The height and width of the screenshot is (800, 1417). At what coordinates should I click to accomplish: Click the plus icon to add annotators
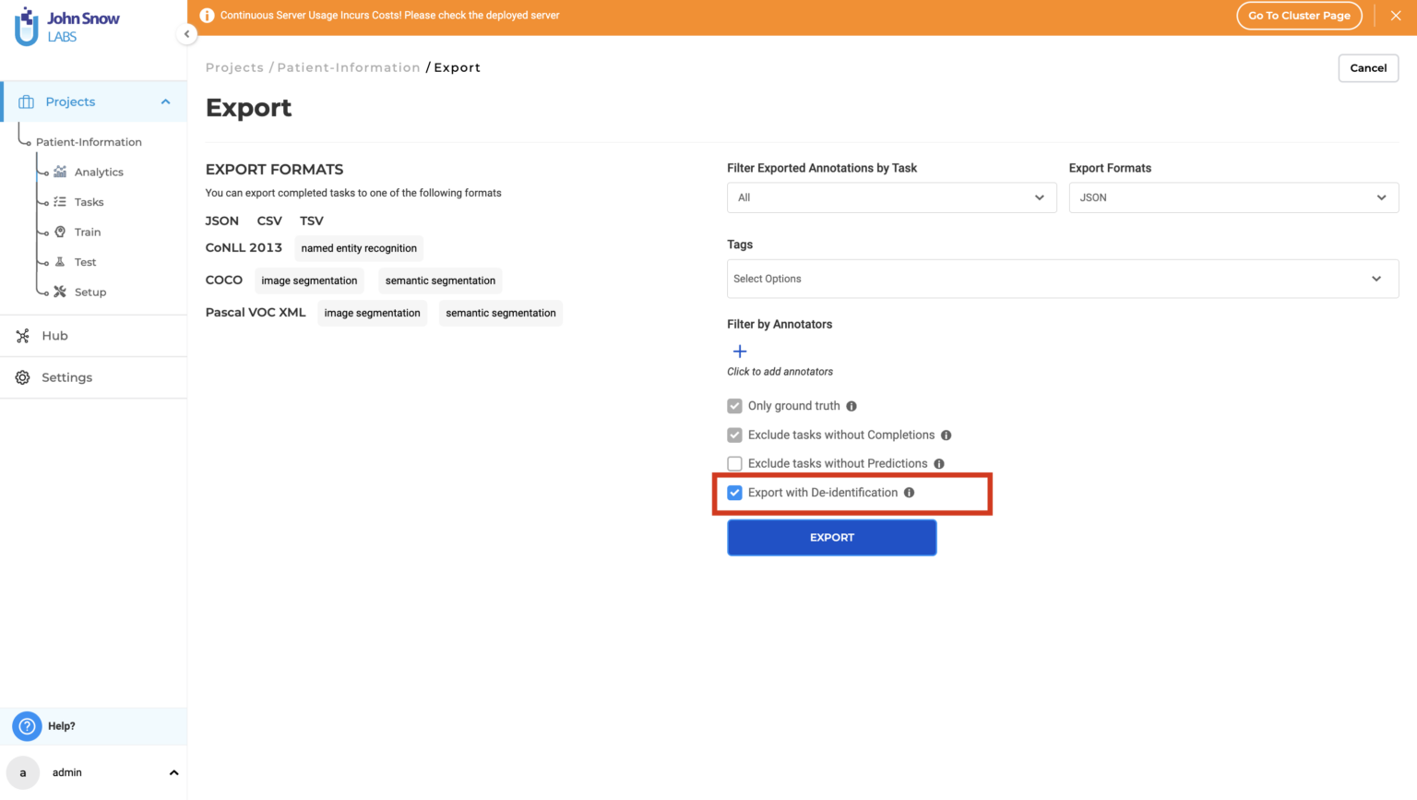click(739, 352)
